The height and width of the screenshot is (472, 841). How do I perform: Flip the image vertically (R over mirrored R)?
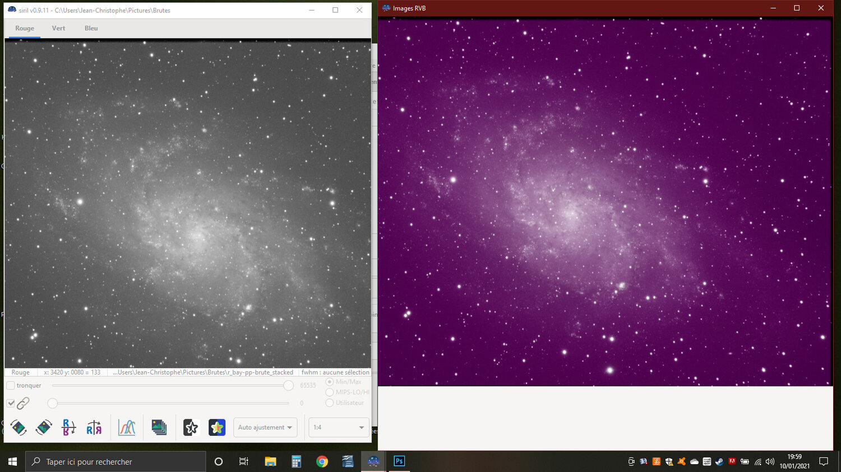(68, 428)
